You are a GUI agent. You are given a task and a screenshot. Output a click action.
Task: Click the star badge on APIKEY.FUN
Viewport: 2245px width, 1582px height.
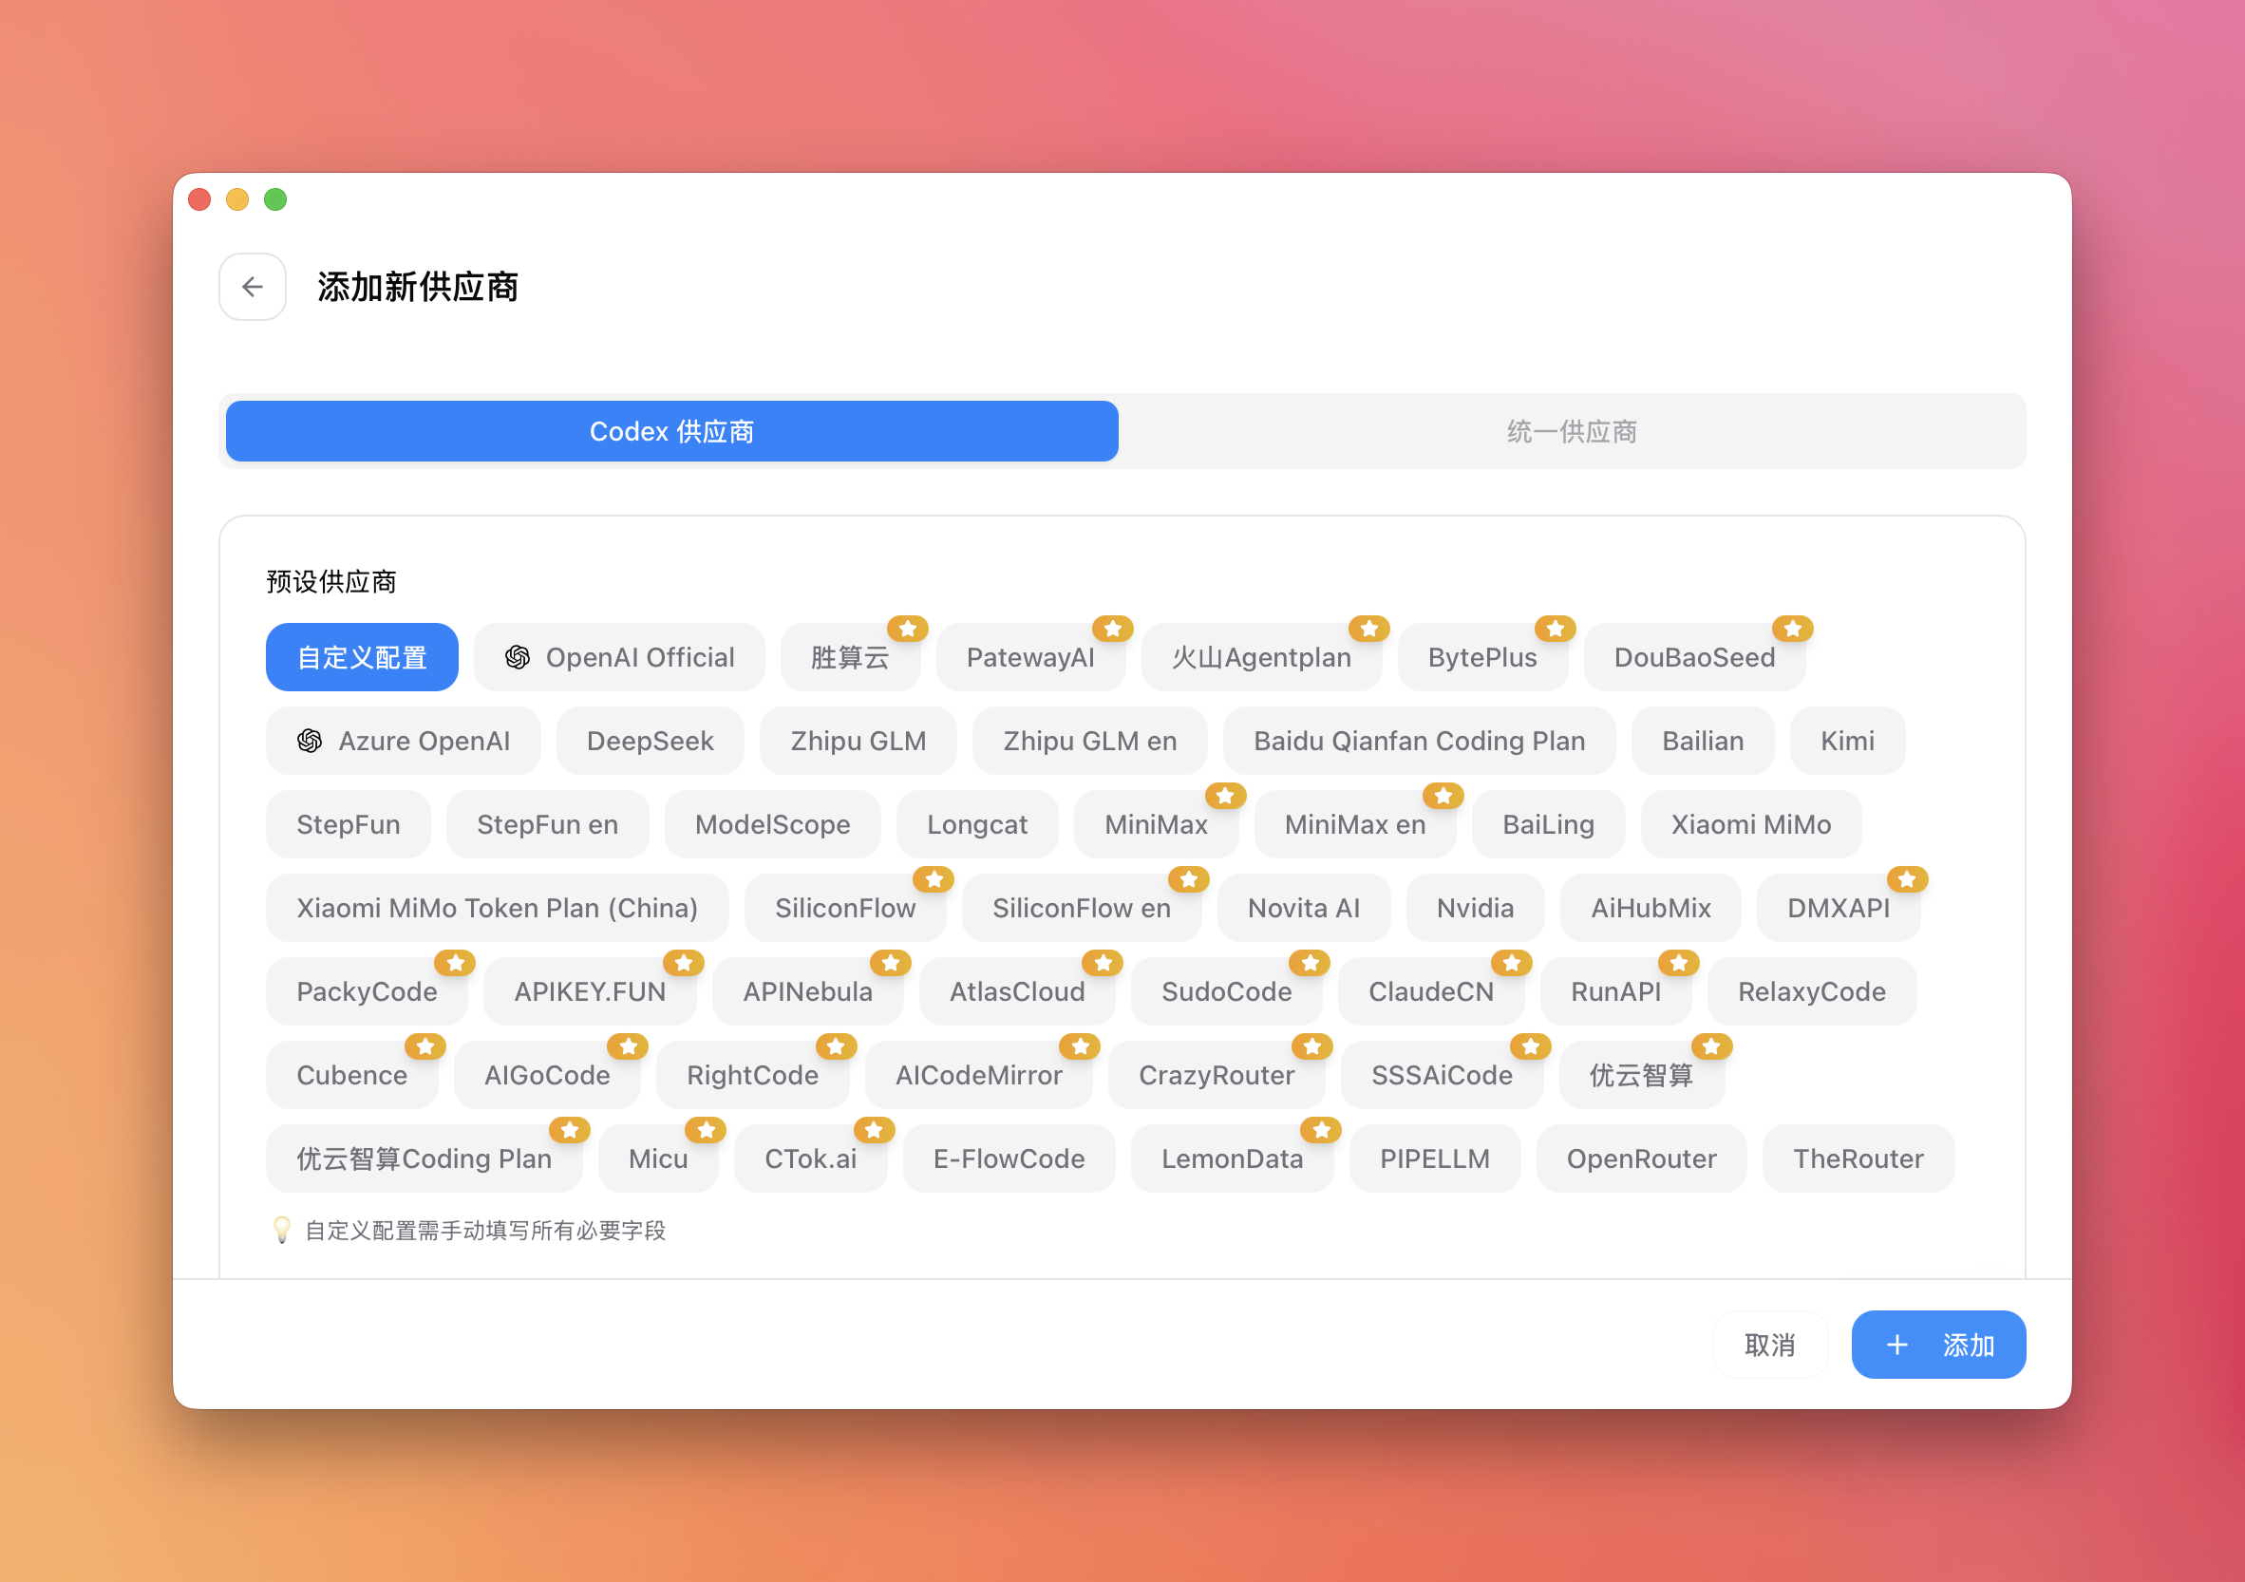tap(684, 963)
